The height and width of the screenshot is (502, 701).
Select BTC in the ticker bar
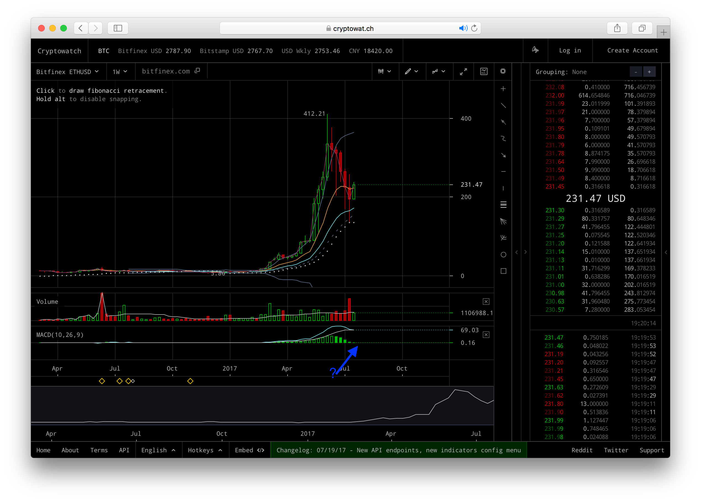pos(104,51)
